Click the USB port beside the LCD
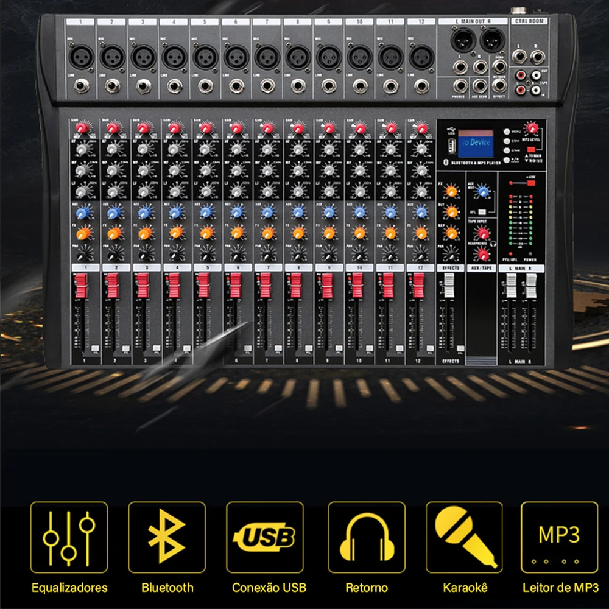Image resolution: width=609 pixels, height=609 pixels. pos(451,147)
